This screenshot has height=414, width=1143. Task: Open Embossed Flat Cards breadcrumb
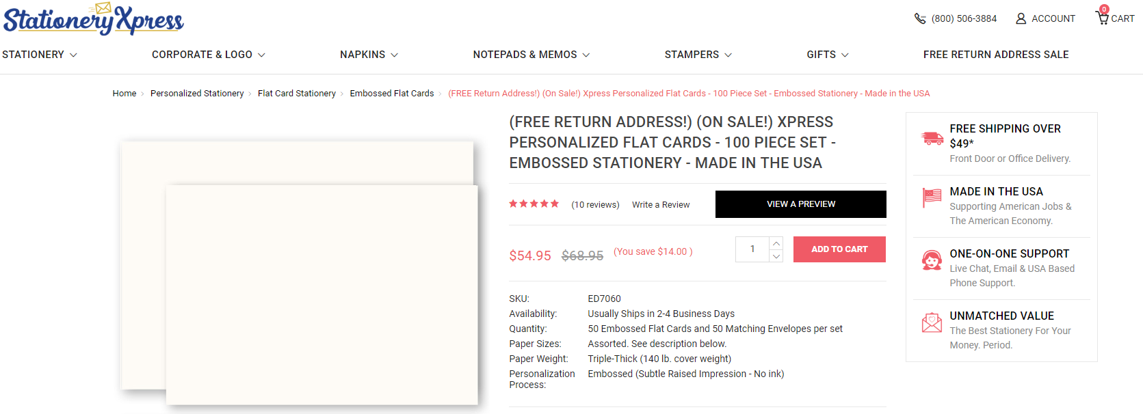pos(392,94)
